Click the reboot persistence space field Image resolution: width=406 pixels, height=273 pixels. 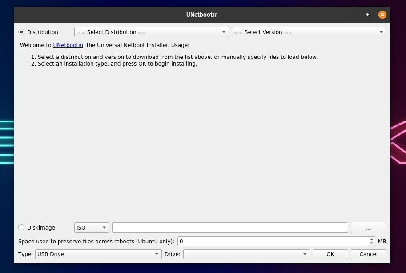coord(271,241)
